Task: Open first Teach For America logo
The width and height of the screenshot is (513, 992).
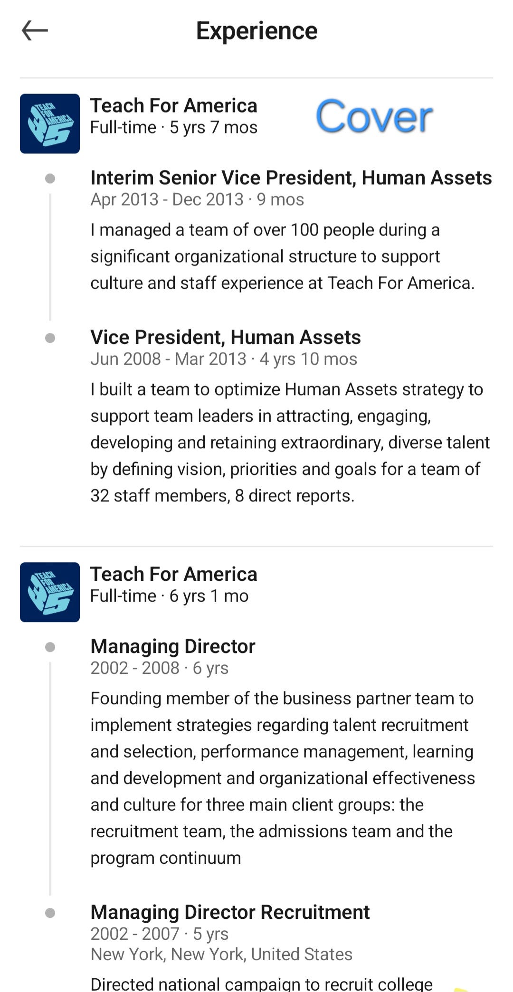Action: [x=50, y=123]
